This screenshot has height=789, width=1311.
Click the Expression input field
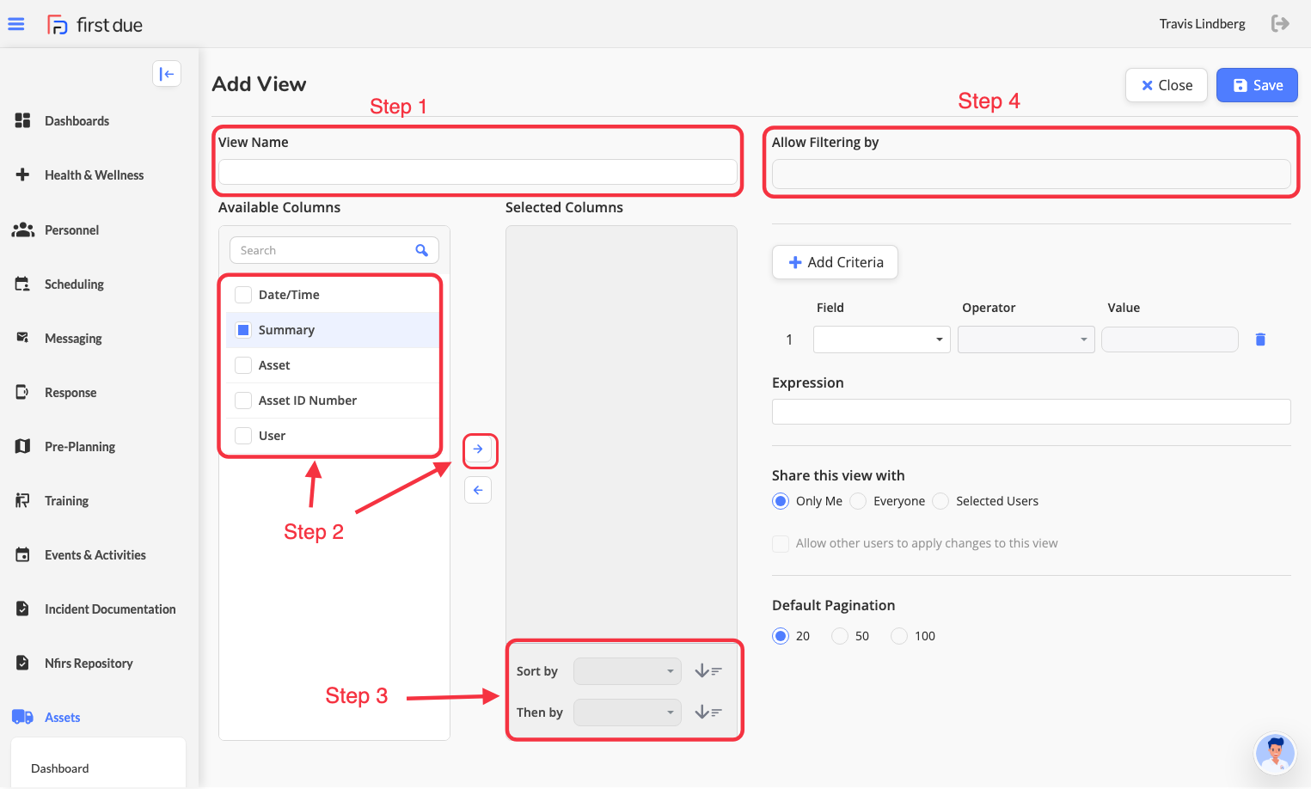pyautogui.click(x=1032, y=412)
